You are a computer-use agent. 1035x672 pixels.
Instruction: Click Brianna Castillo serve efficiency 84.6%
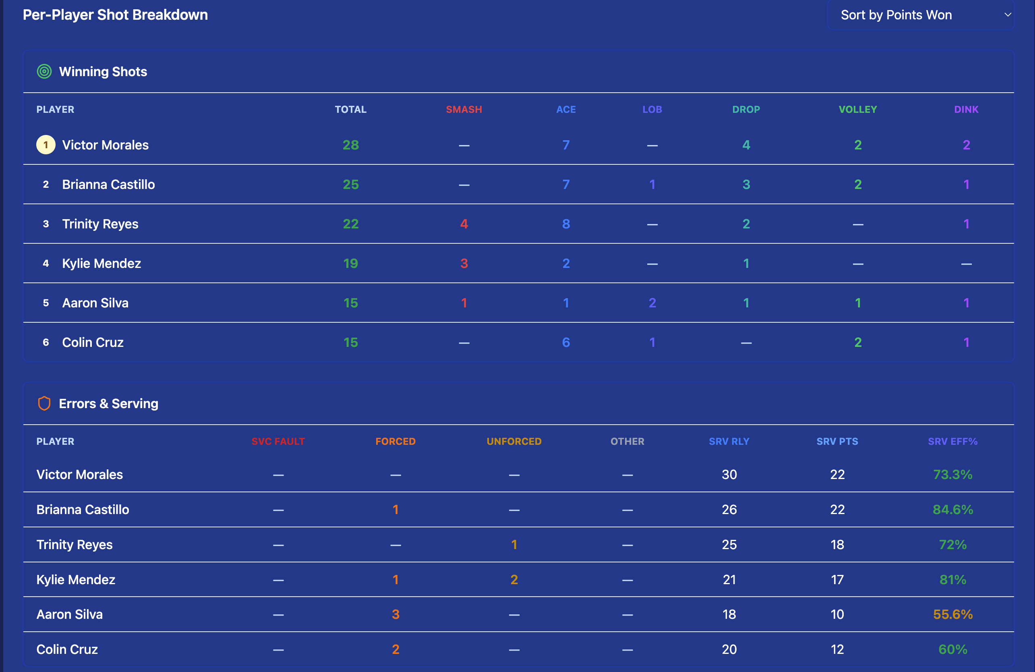952,510
